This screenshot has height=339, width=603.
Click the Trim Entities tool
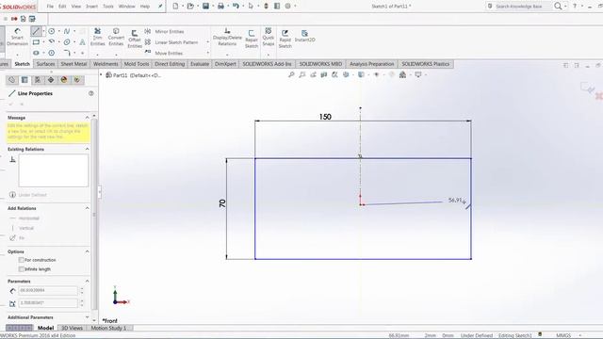pos(98,37)
